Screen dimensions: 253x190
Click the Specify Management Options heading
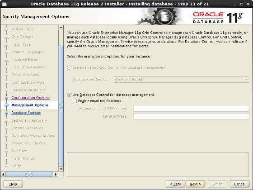click(36, 17)
